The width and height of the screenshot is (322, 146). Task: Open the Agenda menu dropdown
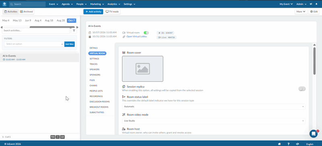click(67, 4)
